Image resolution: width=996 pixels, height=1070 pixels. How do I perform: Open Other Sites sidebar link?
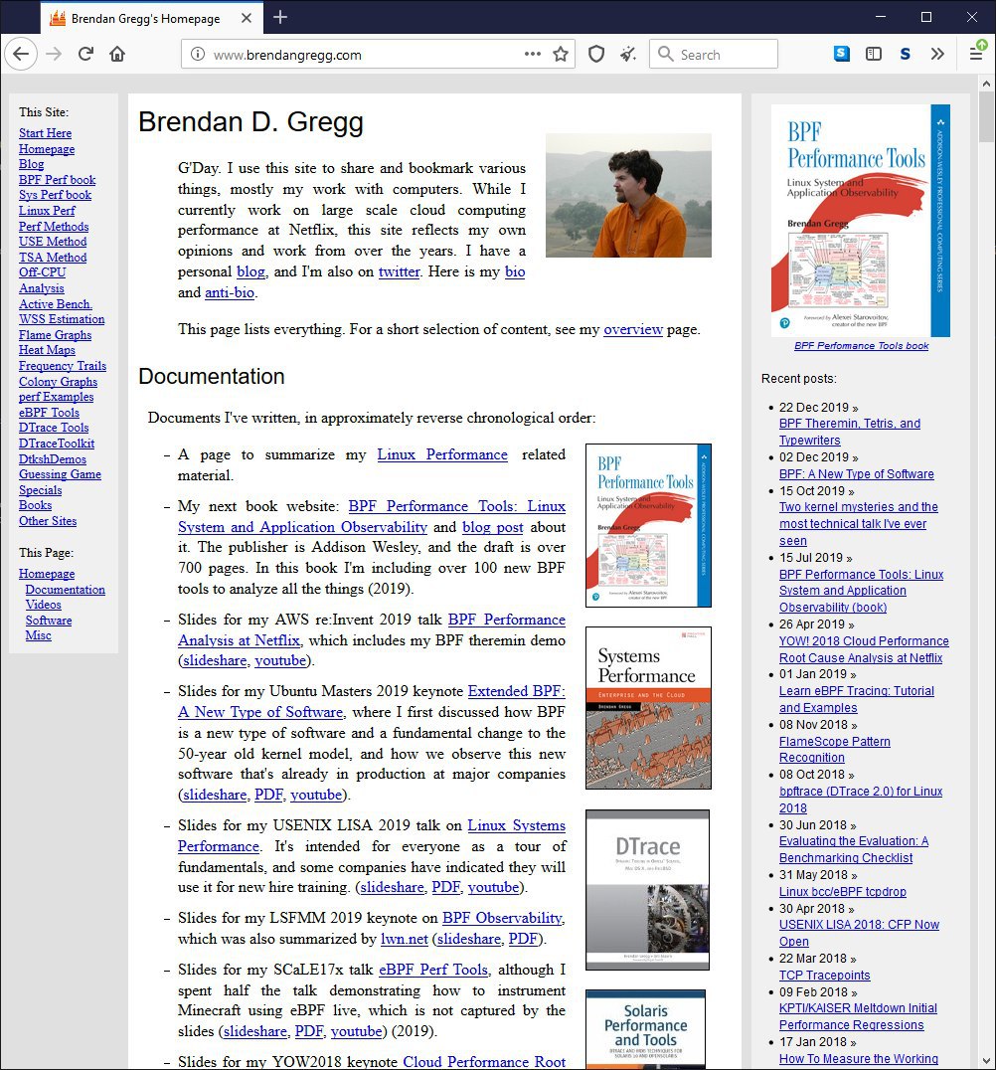tap(48, 521)
